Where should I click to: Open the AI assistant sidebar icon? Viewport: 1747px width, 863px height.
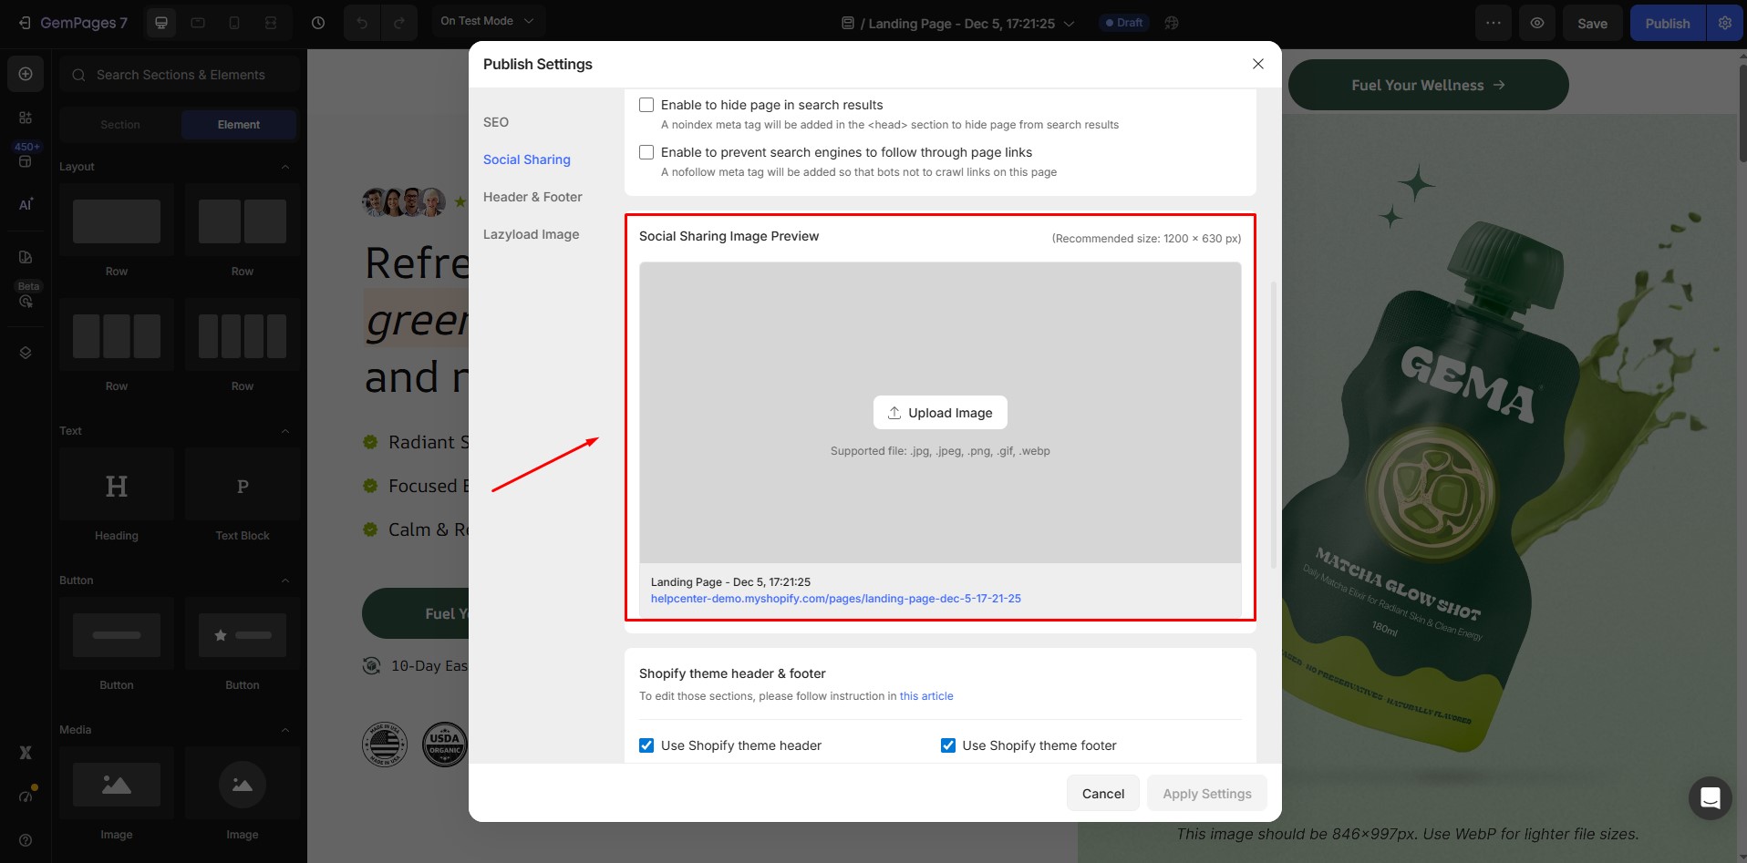(26, 204)
